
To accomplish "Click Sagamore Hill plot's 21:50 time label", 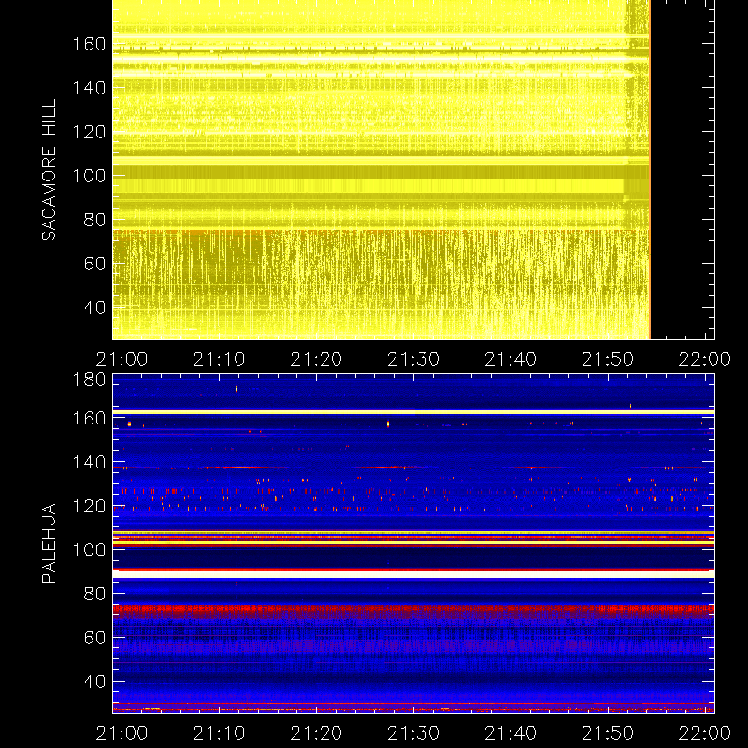I will coord(608,359).
